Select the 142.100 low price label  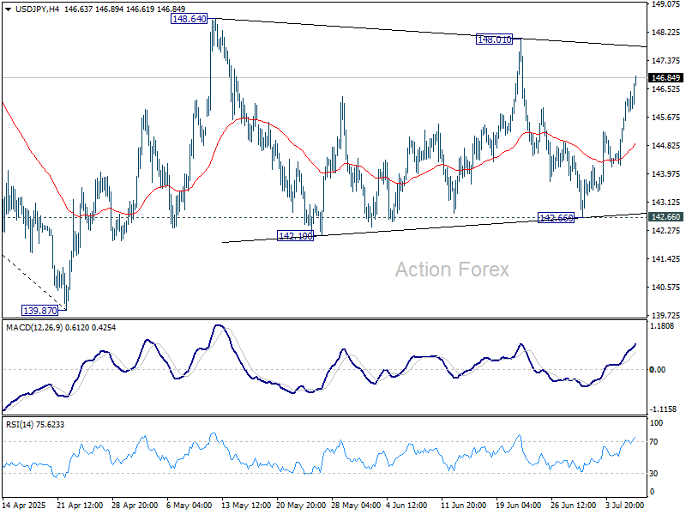click(294, 235)
